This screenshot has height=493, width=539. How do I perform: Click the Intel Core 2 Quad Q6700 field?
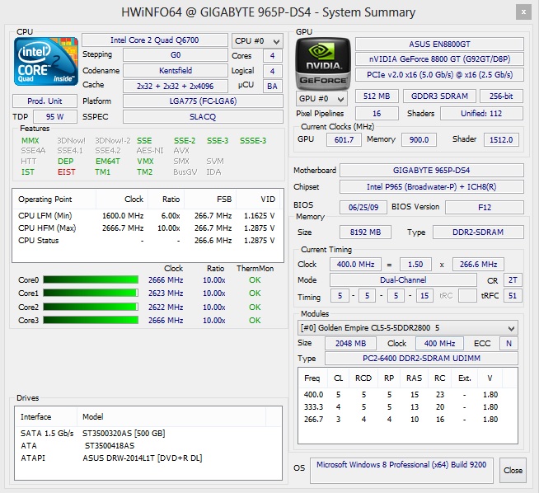[155, 40]
